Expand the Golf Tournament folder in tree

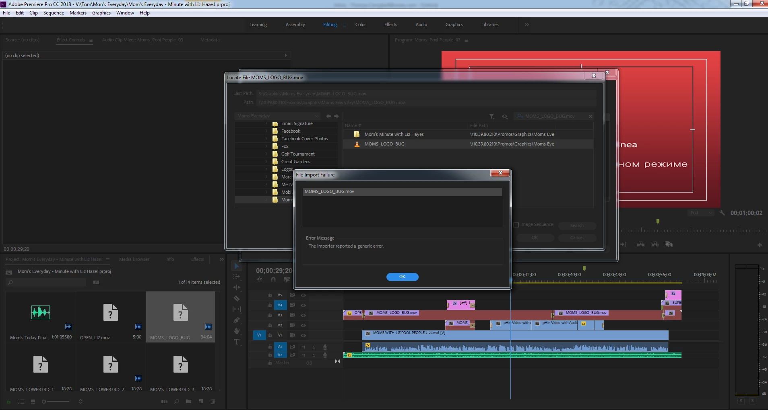click(x=266, y=154)
